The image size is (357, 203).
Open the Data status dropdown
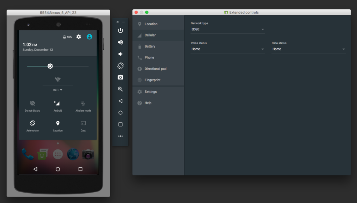click(308, 49)
